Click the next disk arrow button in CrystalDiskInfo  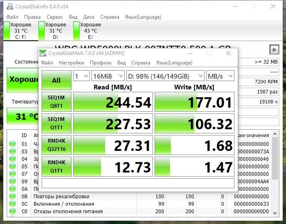(x=274, y=49)
